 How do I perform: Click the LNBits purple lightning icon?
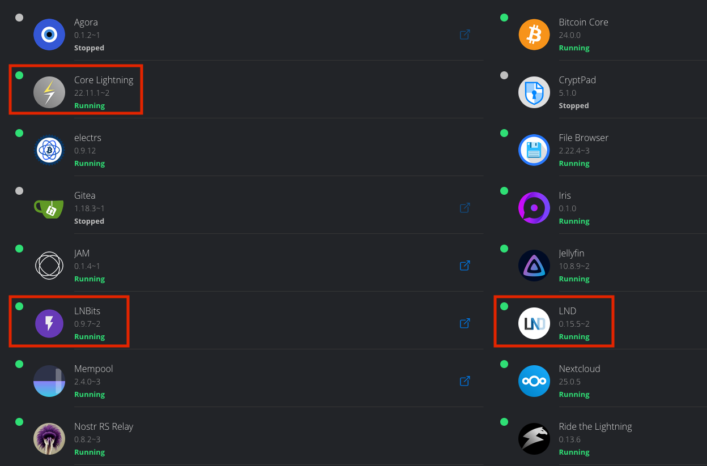pyautogui.click(x=49, y=323)
